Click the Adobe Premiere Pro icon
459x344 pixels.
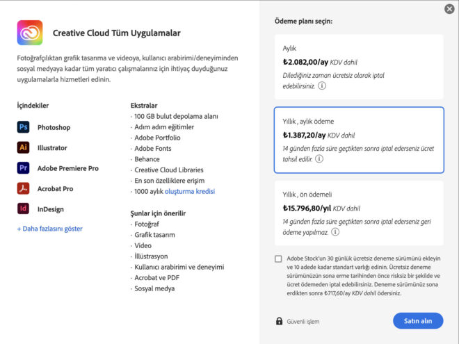pos(24,168)
